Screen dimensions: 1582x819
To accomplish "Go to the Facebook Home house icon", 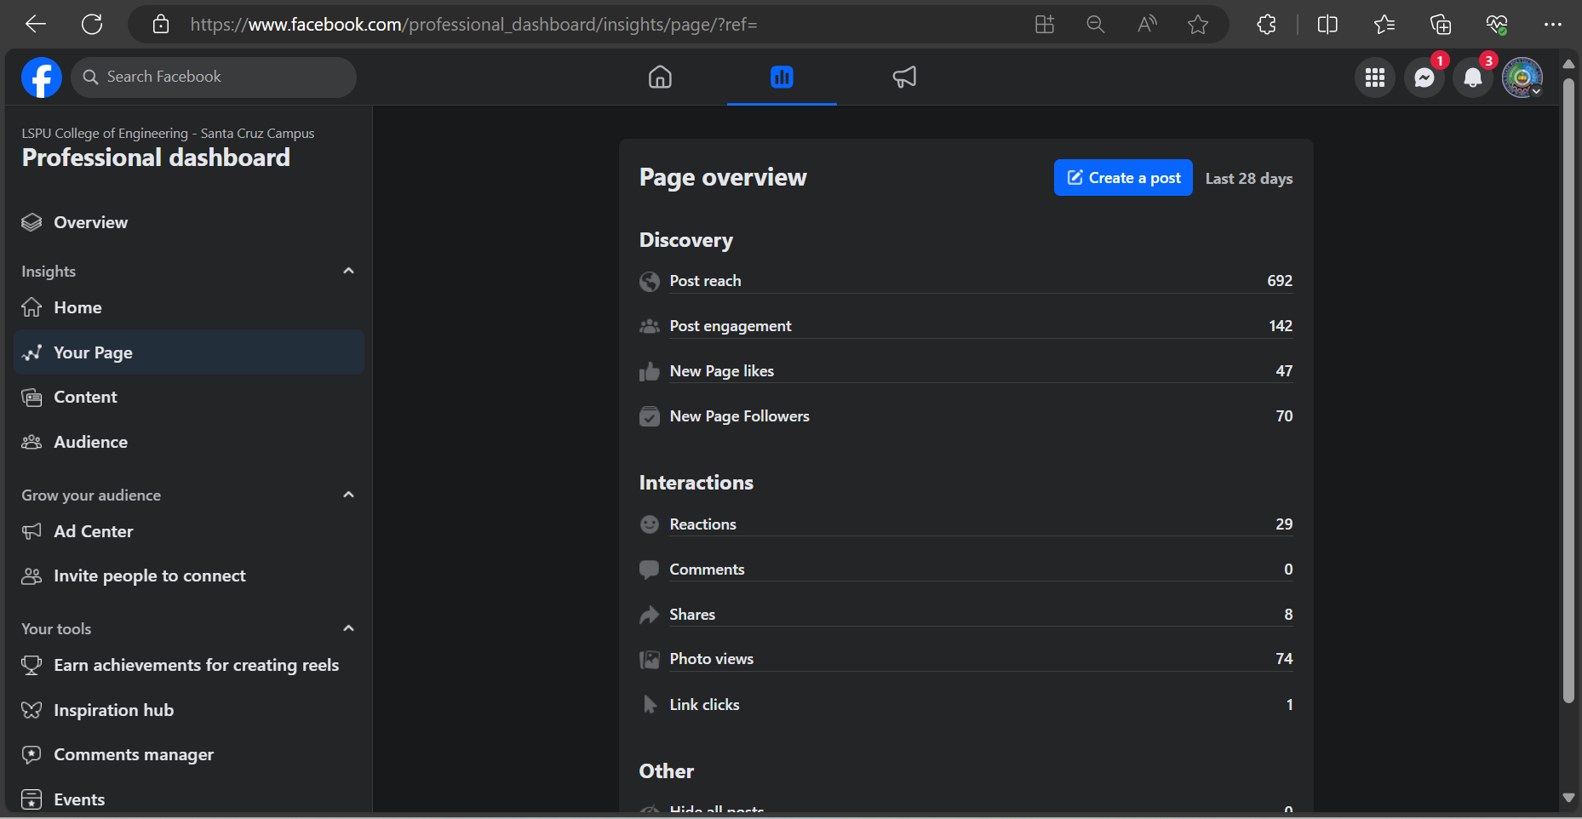I will [660, 77].
